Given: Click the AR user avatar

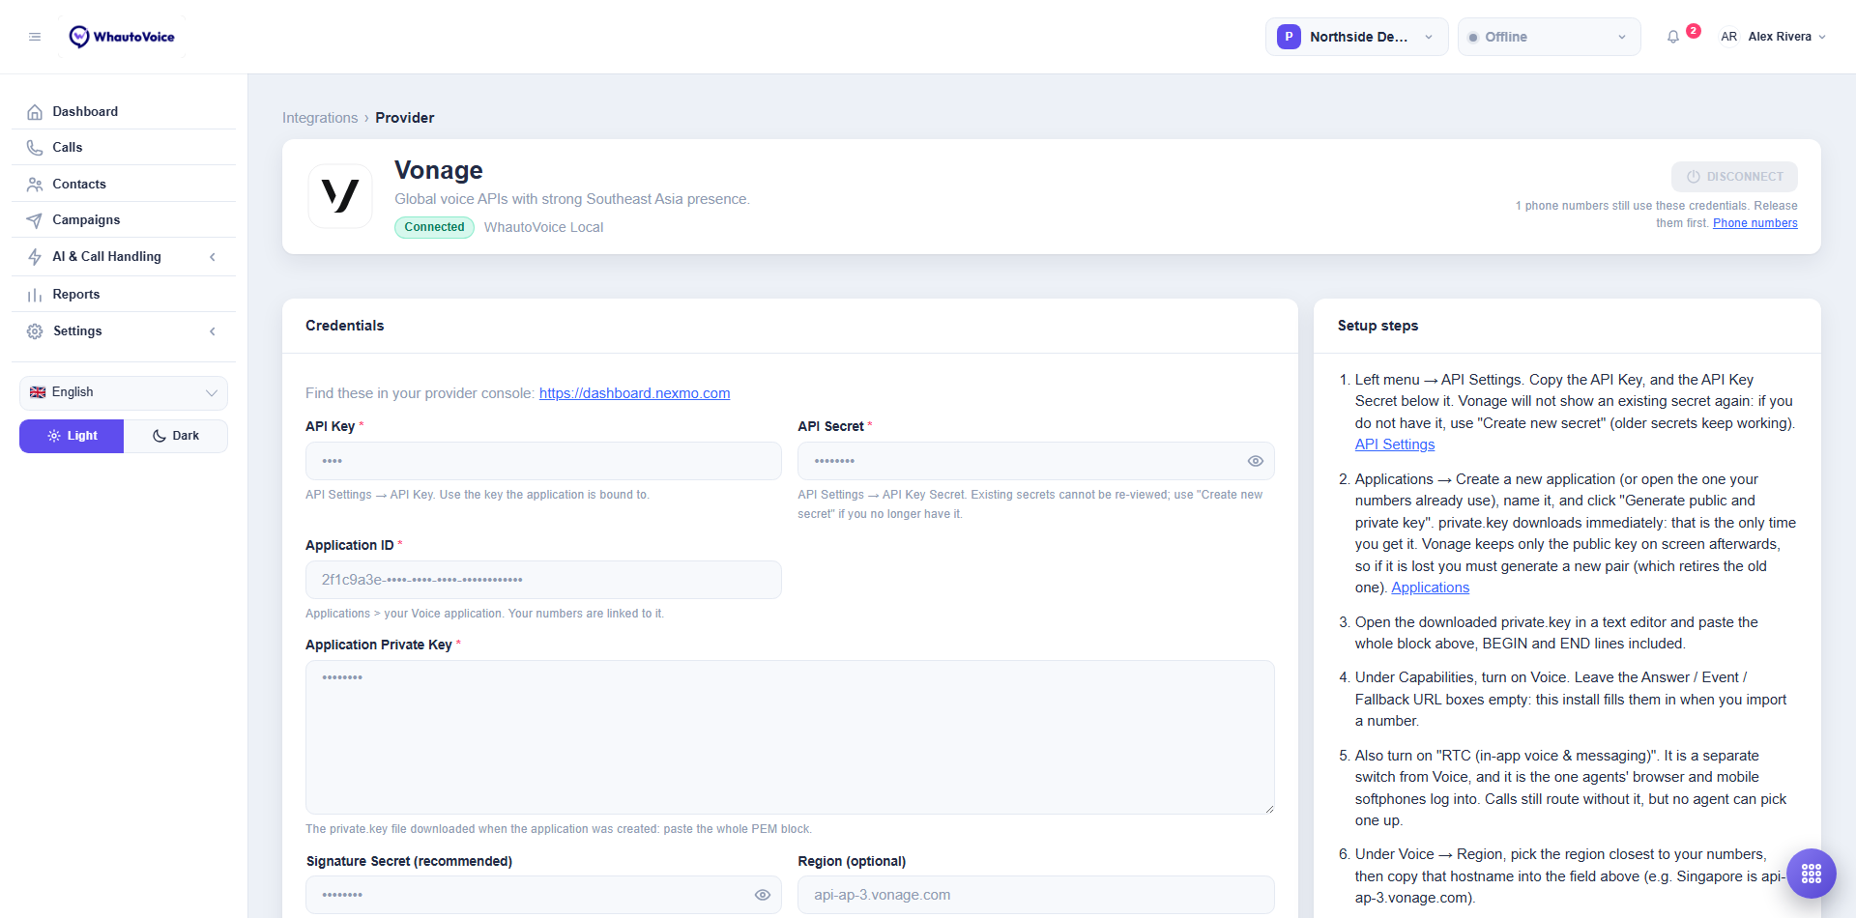Looking at the screenshot, I should (x=1728, y=37).
